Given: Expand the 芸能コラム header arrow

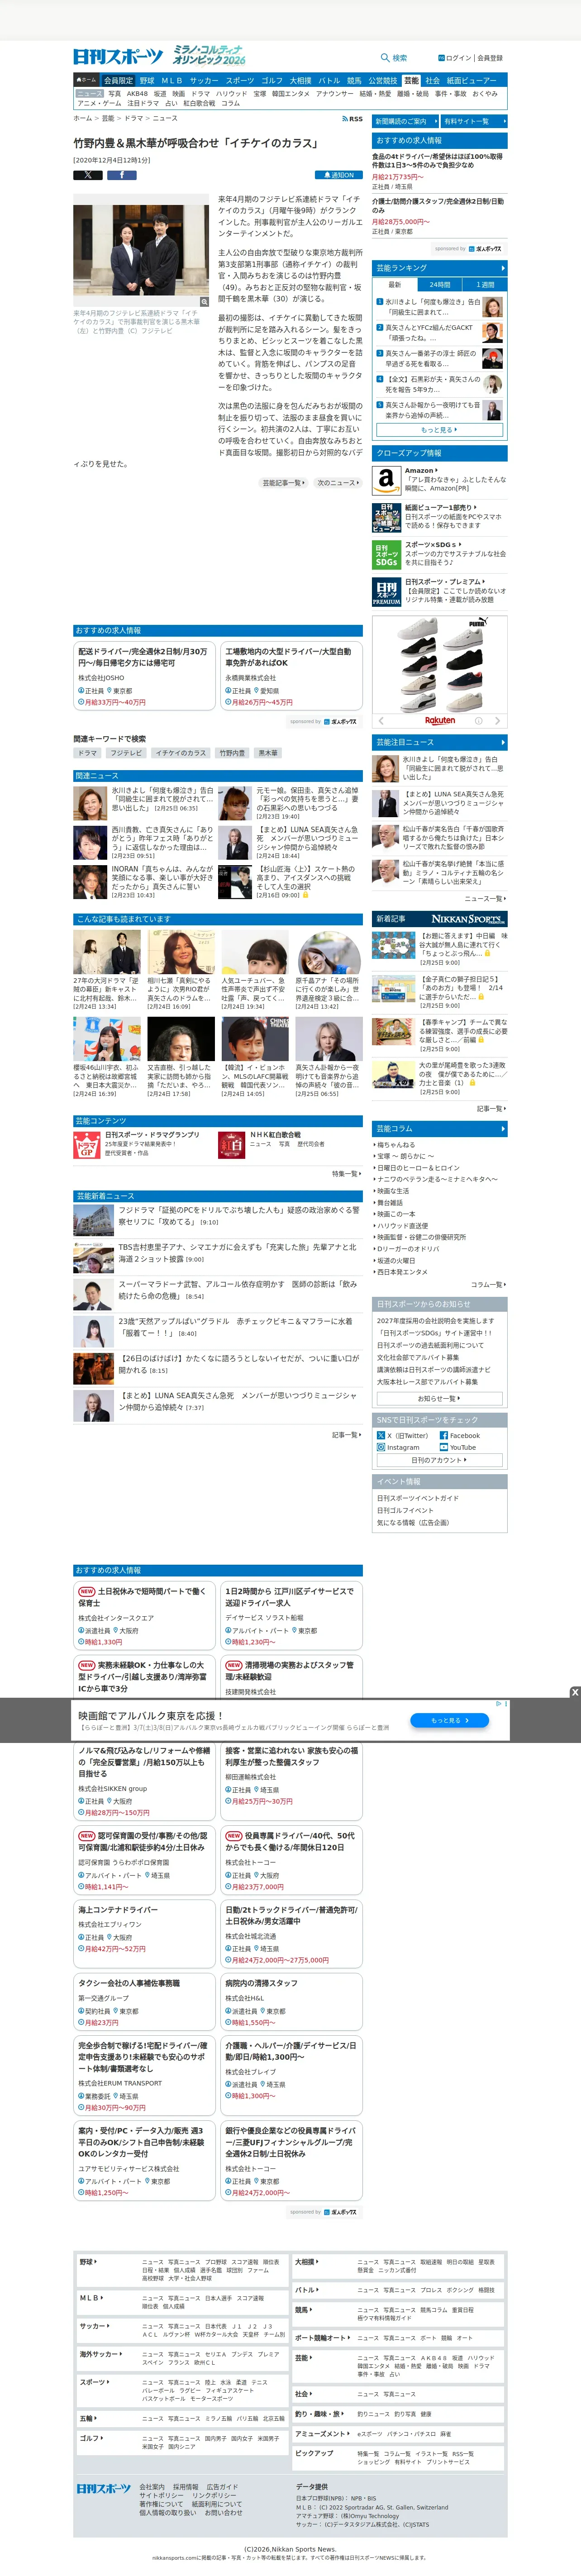Looking at the screenshot, I should pos(503,1128).
